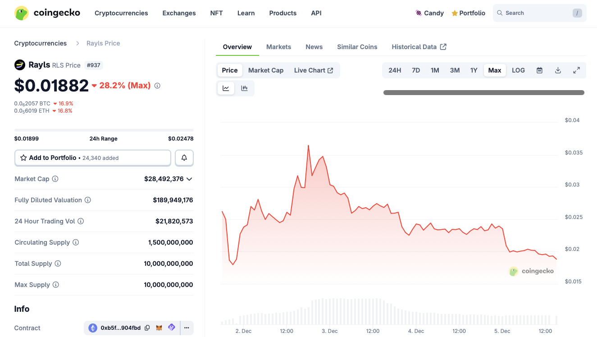Open the Historical Data link
Image resolution: width=597 pixels, height=337 pixels.
[x=419, y=47]
